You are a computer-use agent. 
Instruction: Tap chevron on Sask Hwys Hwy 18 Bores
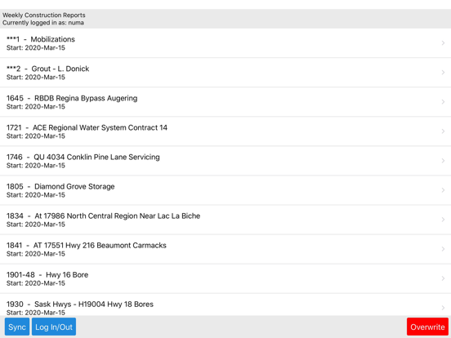pyautogui.click(x=443, y=308)
